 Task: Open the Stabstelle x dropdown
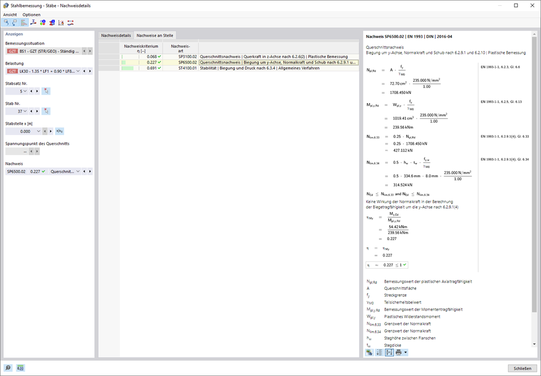pos(38,131)
